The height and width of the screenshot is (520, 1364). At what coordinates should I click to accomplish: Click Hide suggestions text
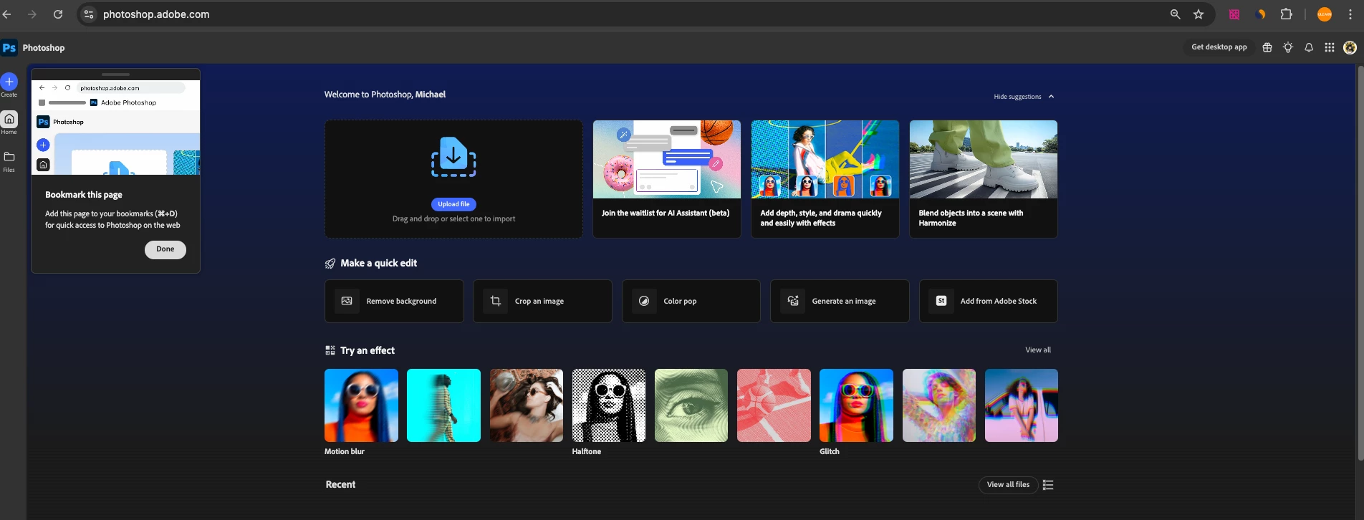pos(1017,97)
